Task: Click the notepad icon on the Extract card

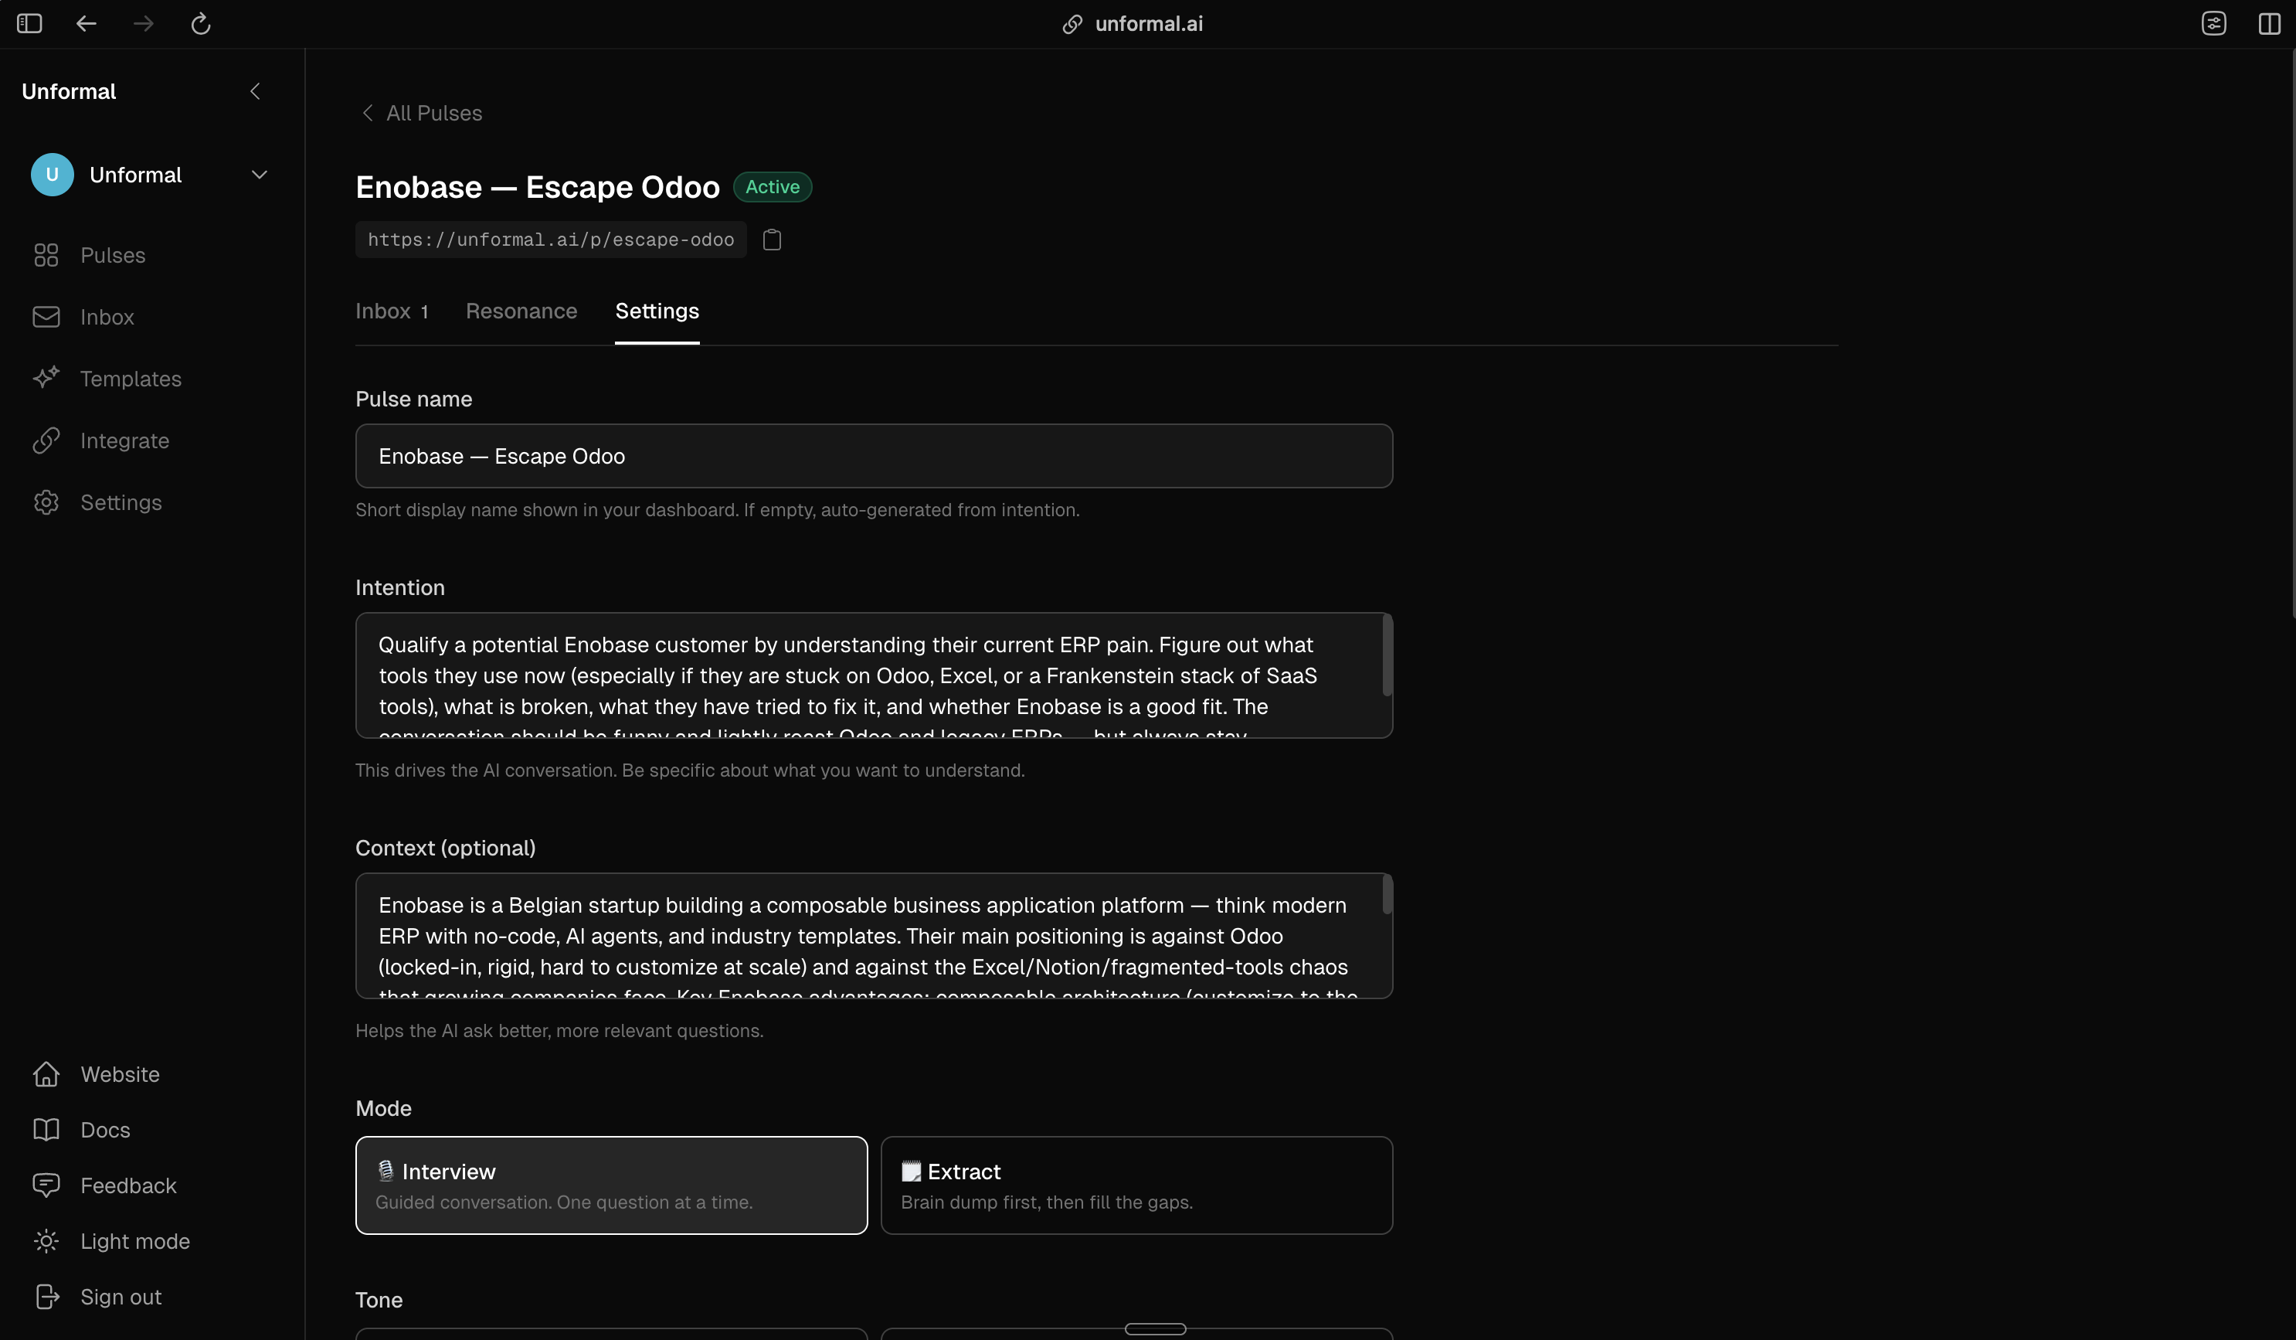Action: [911, 1172]
